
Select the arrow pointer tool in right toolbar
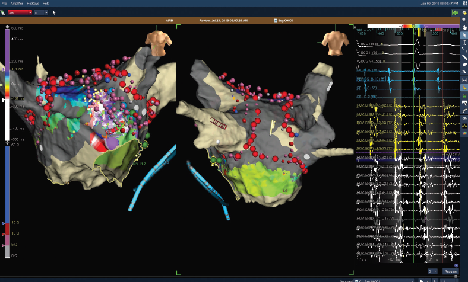pyautogui.click(x=464, y=35)
